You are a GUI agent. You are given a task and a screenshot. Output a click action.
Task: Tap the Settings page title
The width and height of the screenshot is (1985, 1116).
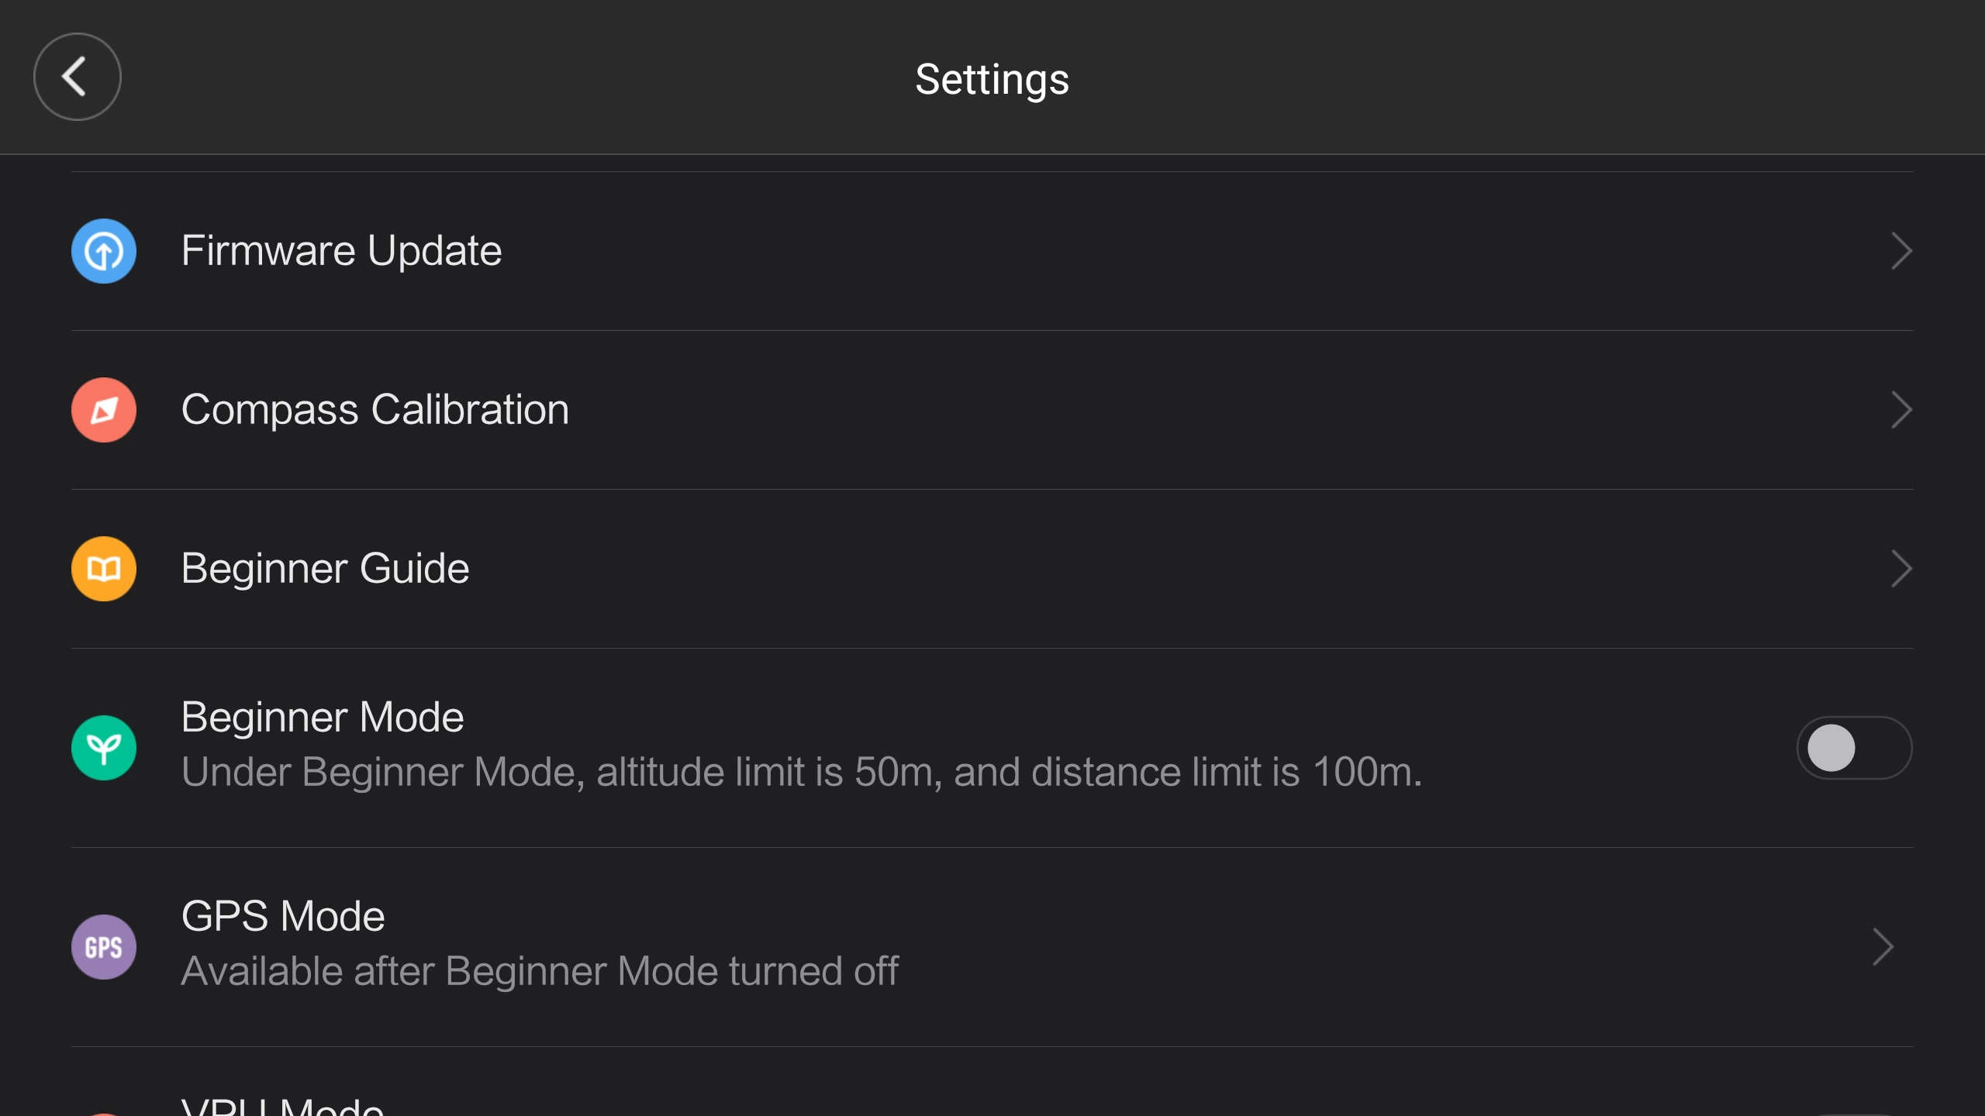[992, 79]
